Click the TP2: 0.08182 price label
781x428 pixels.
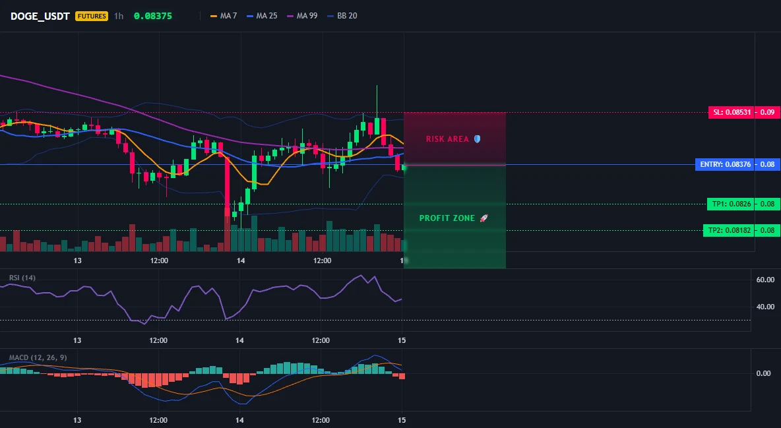pyautogui.click(x=729, y=230)
